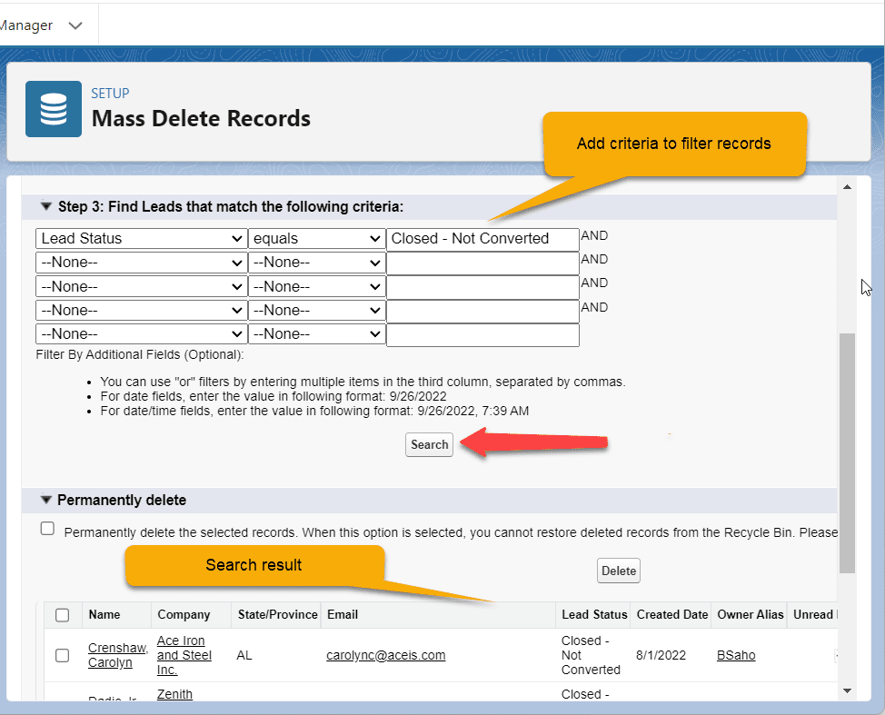
Task: Click the Delete button
Action: (618, 571)
